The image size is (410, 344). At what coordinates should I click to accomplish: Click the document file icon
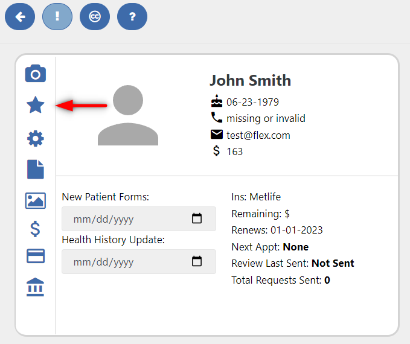coord(35,170)
